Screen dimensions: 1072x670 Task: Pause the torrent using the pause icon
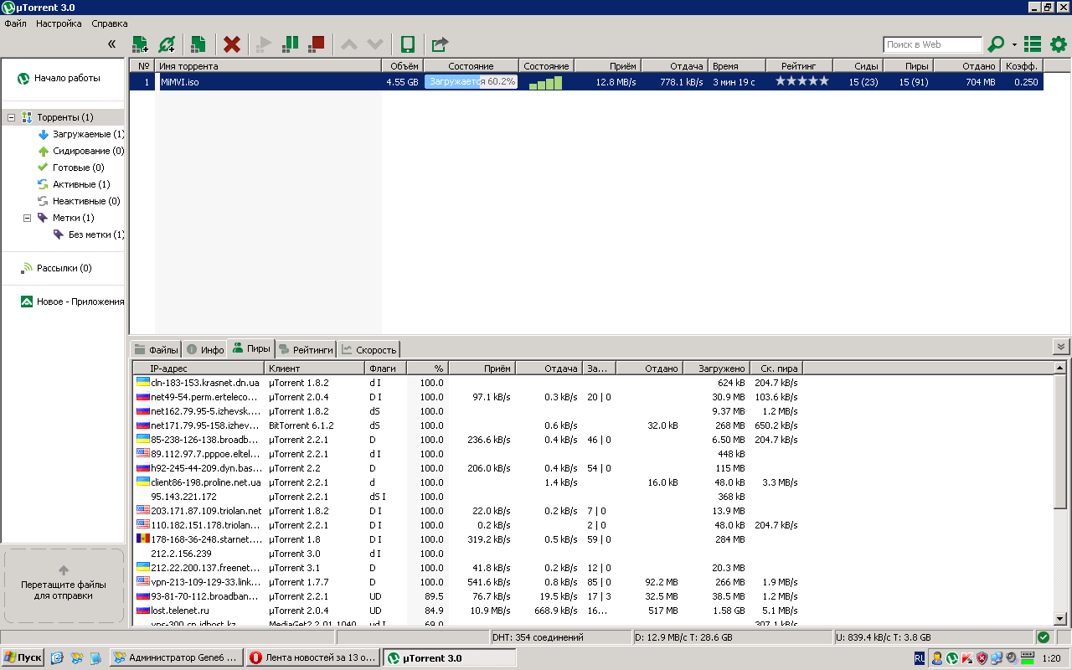coord(290,44)
